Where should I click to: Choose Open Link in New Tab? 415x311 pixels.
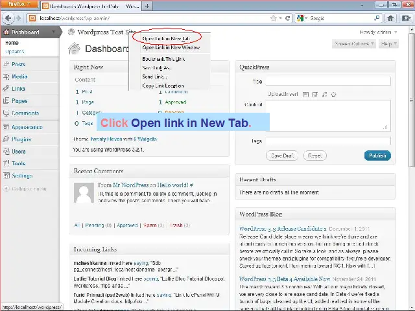(165, 39)
